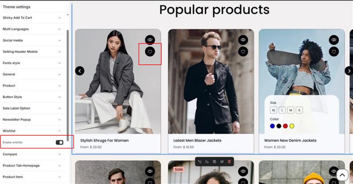Open quick view eye on the Sale-labeled product card

[243, 171]
